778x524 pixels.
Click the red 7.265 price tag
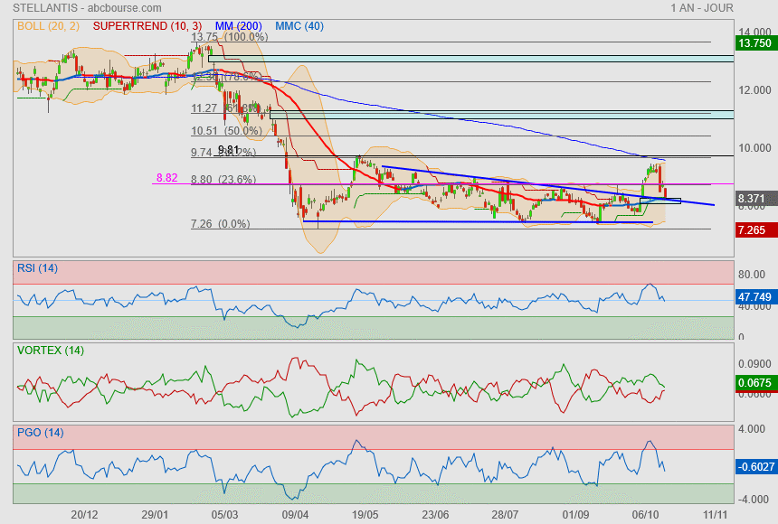click(x=754, y=231)
